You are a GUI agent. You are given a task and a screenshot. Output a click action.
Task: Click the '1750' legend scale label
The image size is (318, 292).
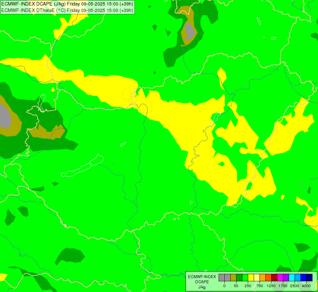click(283, 286)
